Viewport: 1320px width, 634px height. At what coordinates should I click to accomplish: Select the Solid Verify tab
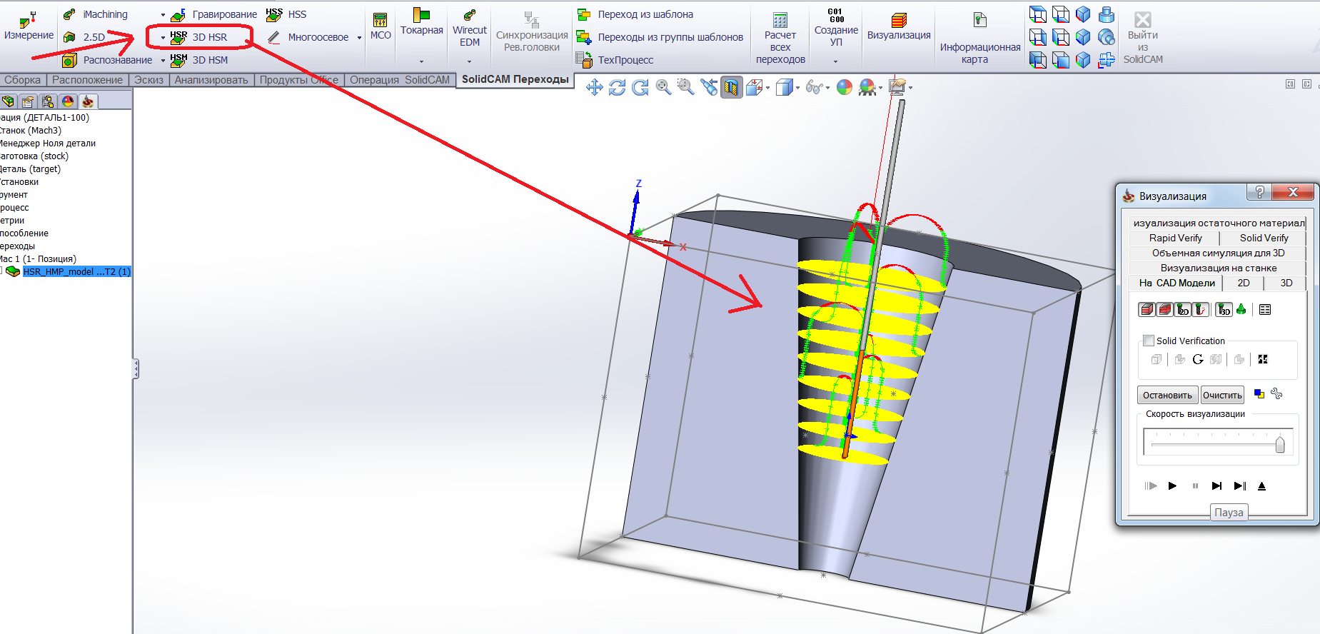pos(1264,238)
